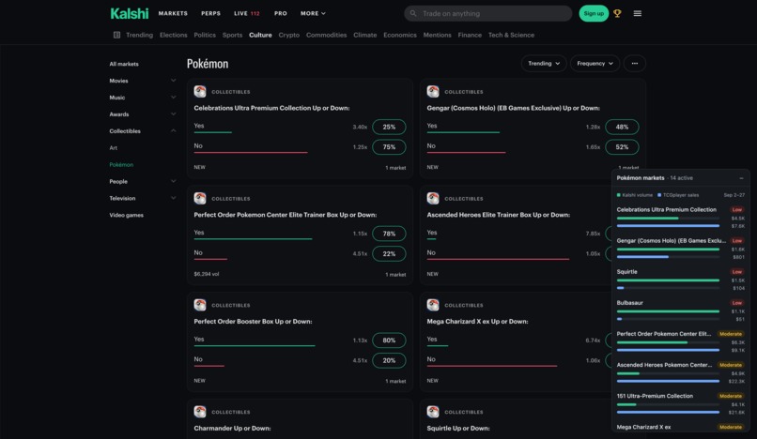Select All markets in sidebar

(124, 64)
